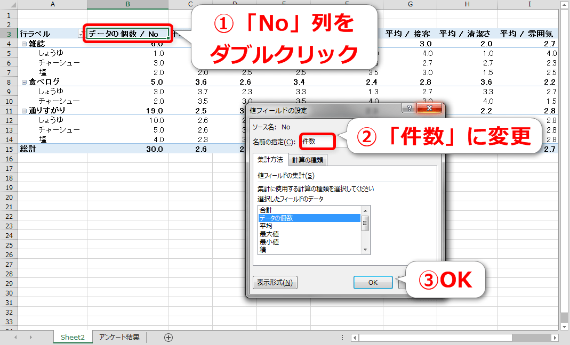
Task: Select the しょうゆ row under 食べログ
Action: click(x=51, y=92)
